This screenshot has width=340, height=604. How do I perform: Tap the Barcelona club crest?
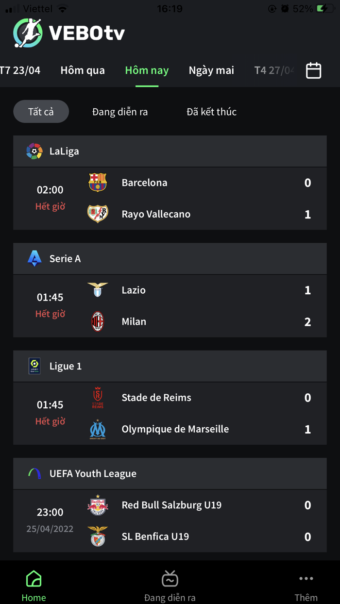coord(98,183)
